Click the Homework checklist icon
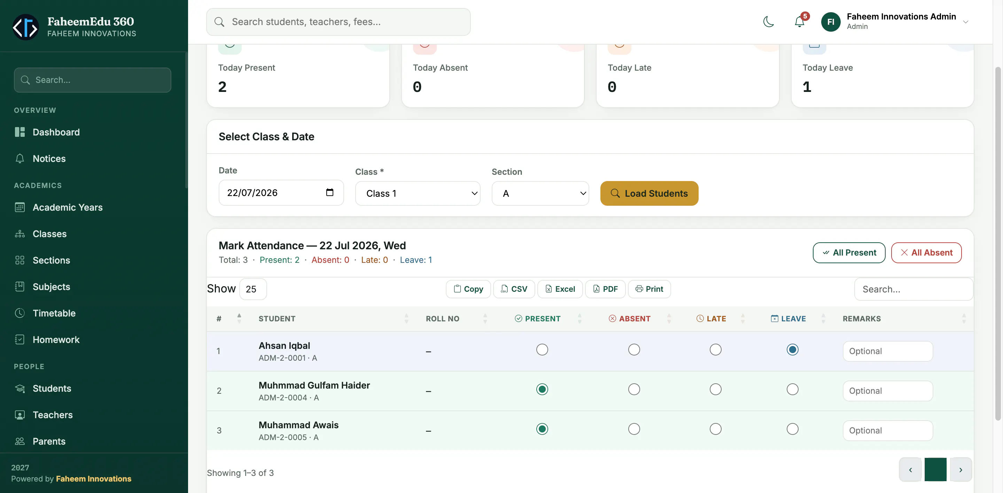1003x493 pixels. coord(20,339)
